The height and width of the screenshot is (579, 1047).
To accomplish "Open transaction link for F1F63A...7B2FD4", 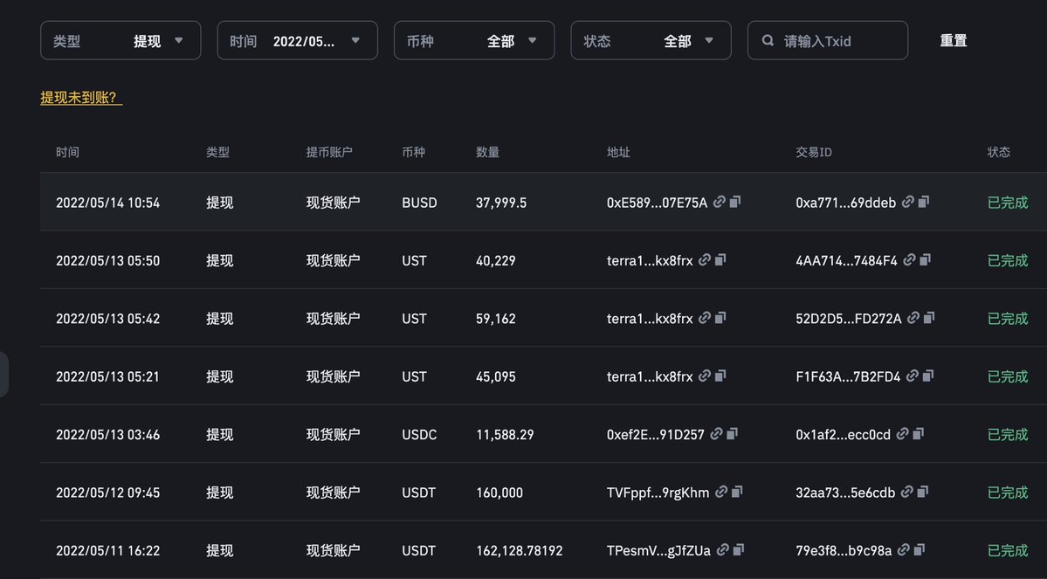I will pos(913,376).
